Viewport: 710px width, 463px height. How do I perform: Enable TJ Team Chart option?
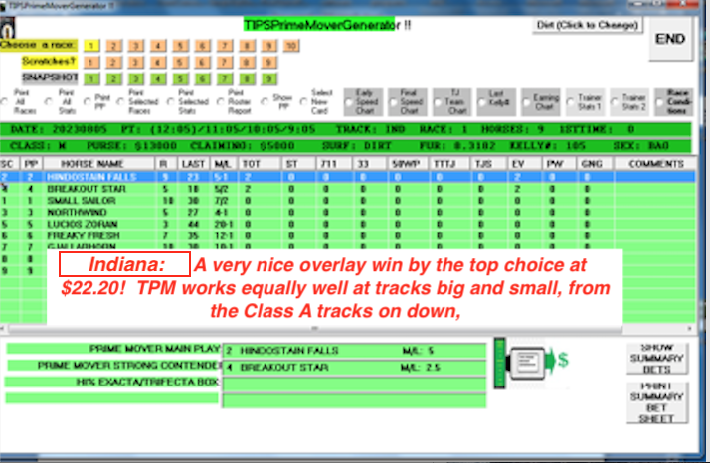tap(451, 102)
